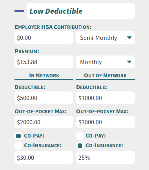This screenshot has width=149, height=170.
Task: Click the purple line color indicator
Action: click(19, 11)
